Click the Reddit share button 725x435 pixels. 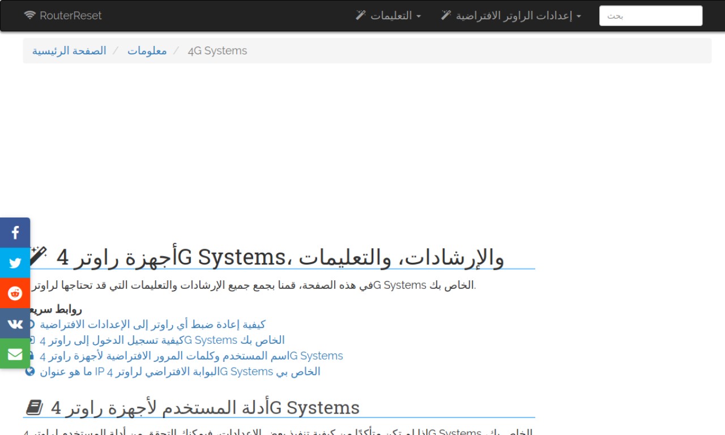(15, 293)
